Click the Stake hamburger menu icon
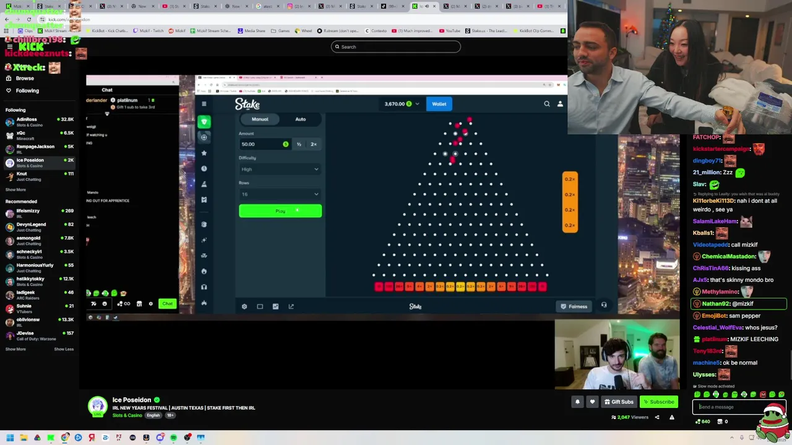The image size is (792, 445). (204, 104)
